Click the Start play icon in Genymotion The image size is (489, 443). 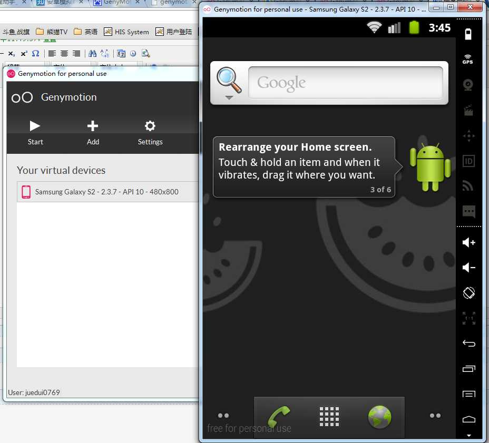coord(35,126)
